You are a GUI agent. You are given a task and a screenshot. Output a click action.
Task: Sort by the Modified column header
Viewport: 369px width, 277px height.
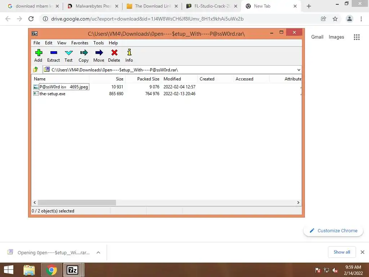(179, 79)
